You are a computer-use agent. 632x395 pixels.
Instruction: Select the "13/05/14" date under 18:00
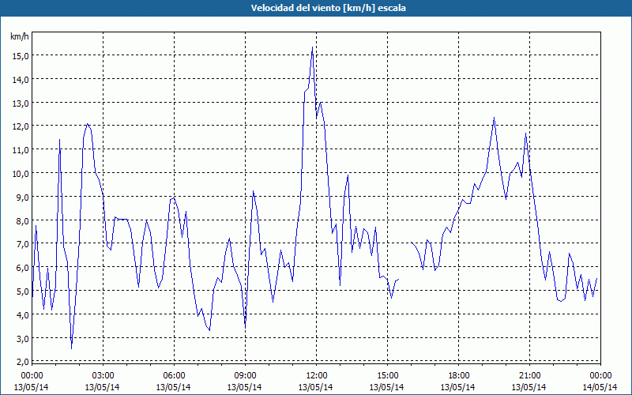[458, 387]
